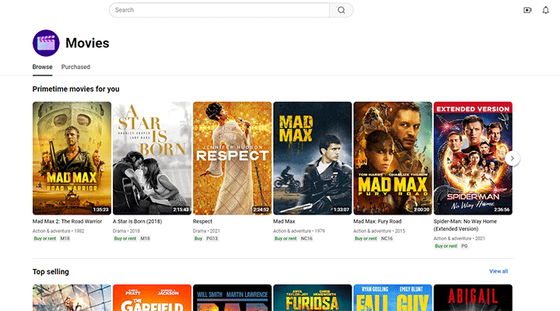Screen dimensions: 560x311
Task: Open Mad Max: Fury Road poster
Action: 392,158
